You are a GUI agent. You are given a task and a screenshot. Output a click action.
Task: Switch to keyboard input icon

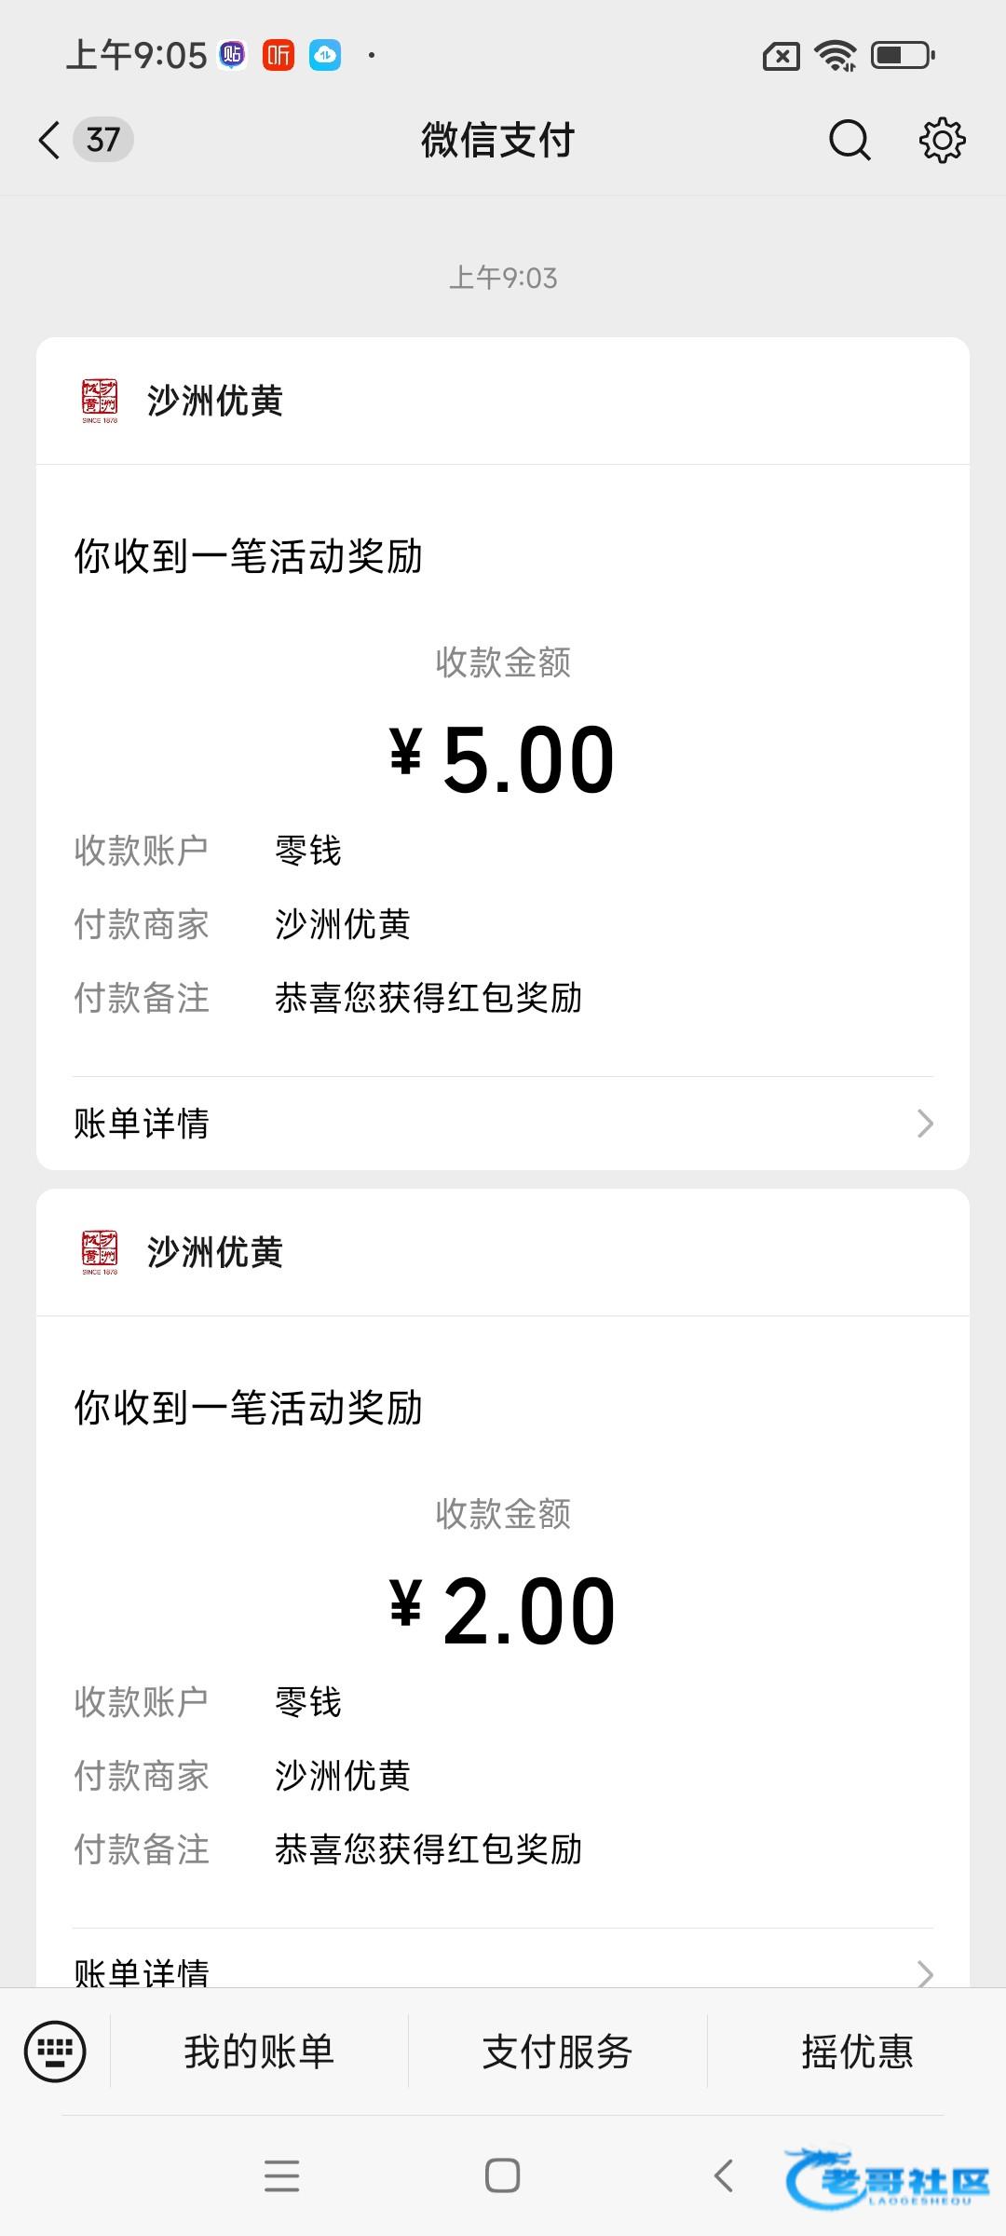coord(55,2052)
